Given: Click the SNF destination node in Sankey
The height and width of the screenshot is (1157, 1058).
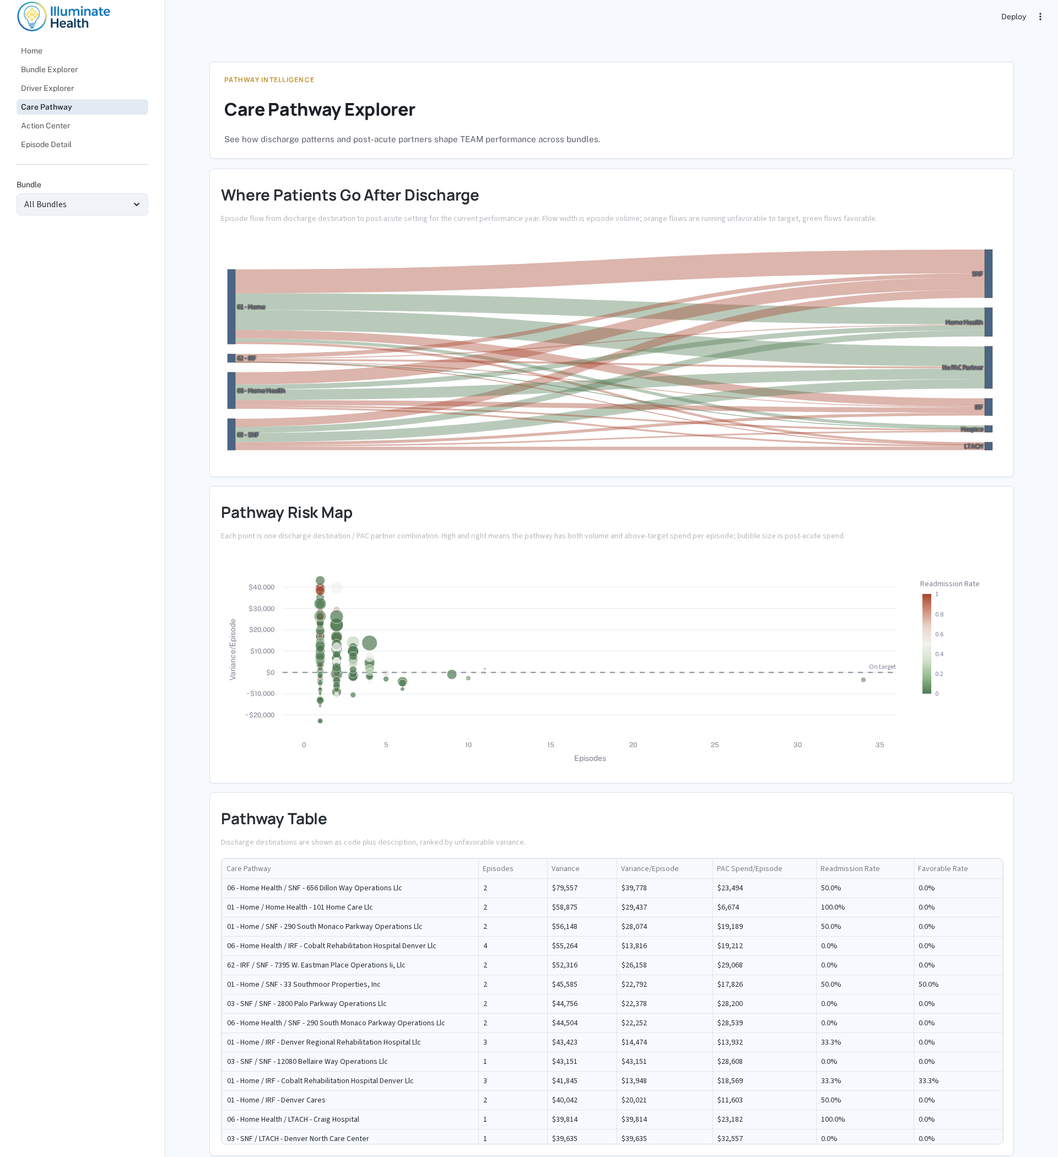Looking at the screenshot, I should point(988,274).
